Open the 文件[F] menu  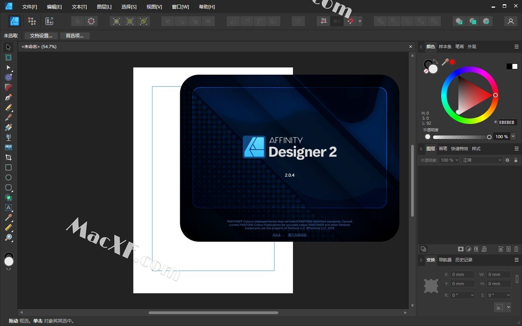click(x=30, y=7)
